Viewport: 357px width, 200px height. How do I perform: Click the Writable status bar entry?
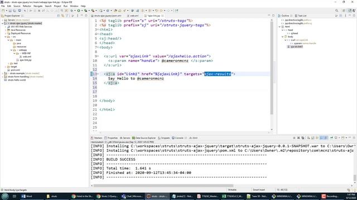(232, 190)
